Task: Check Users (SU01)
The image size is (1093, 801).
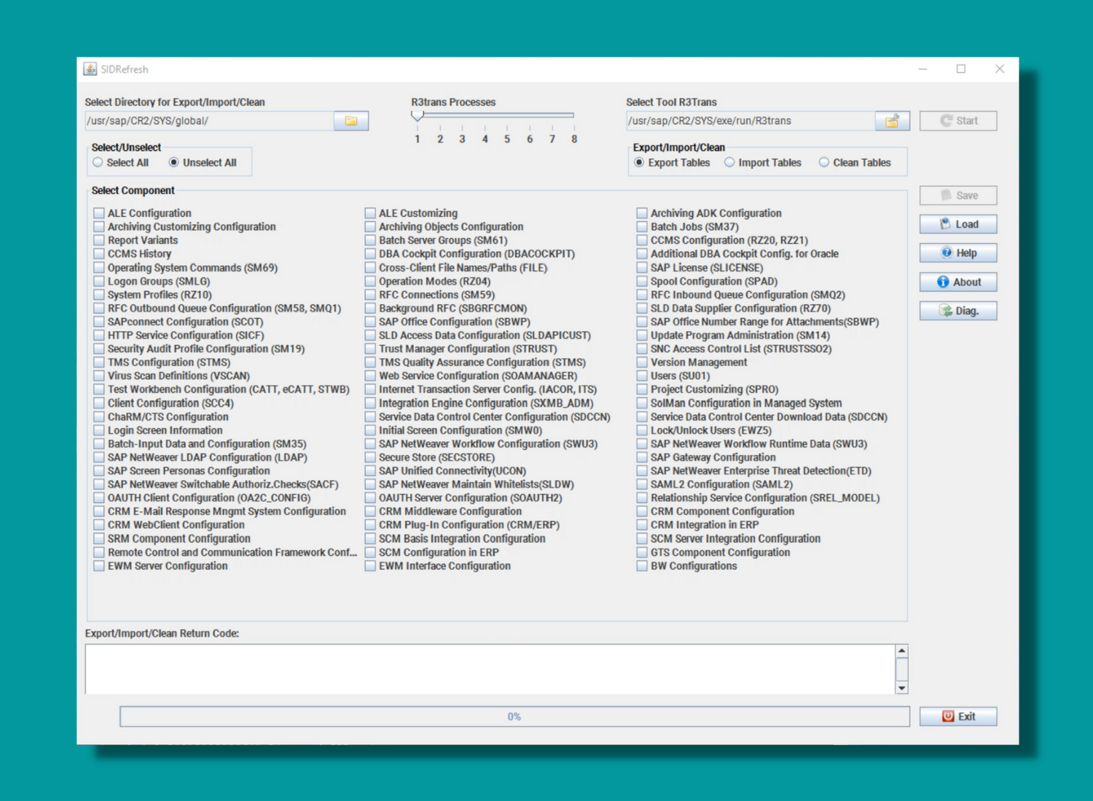Action: pyautogui.click(x=642, y=376)
